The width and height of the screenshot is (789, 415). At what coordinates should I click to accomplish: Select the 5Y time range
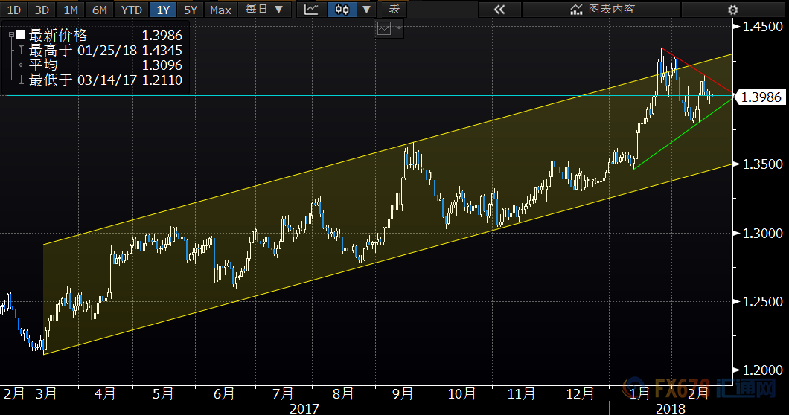191,10
